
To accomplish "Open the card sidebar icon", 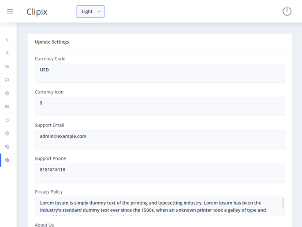I will click(x=7, y=107).
